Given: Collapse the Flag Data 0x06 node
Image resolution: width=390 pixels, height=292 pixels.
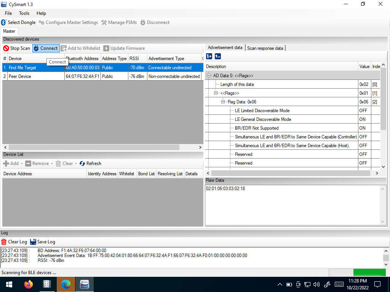Looking at the screenshot, I should click(x=223, y=102).
